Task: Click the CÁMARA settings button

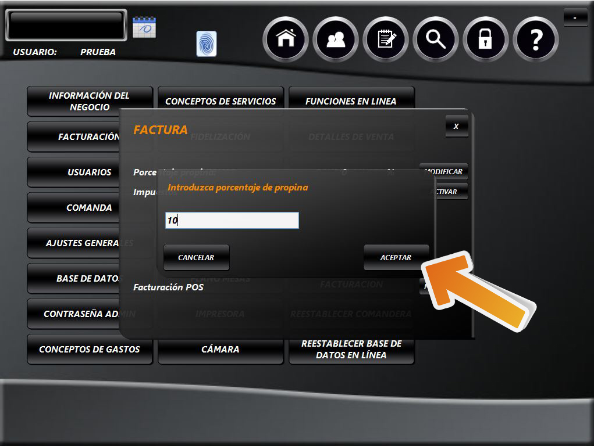Action: 220,350
